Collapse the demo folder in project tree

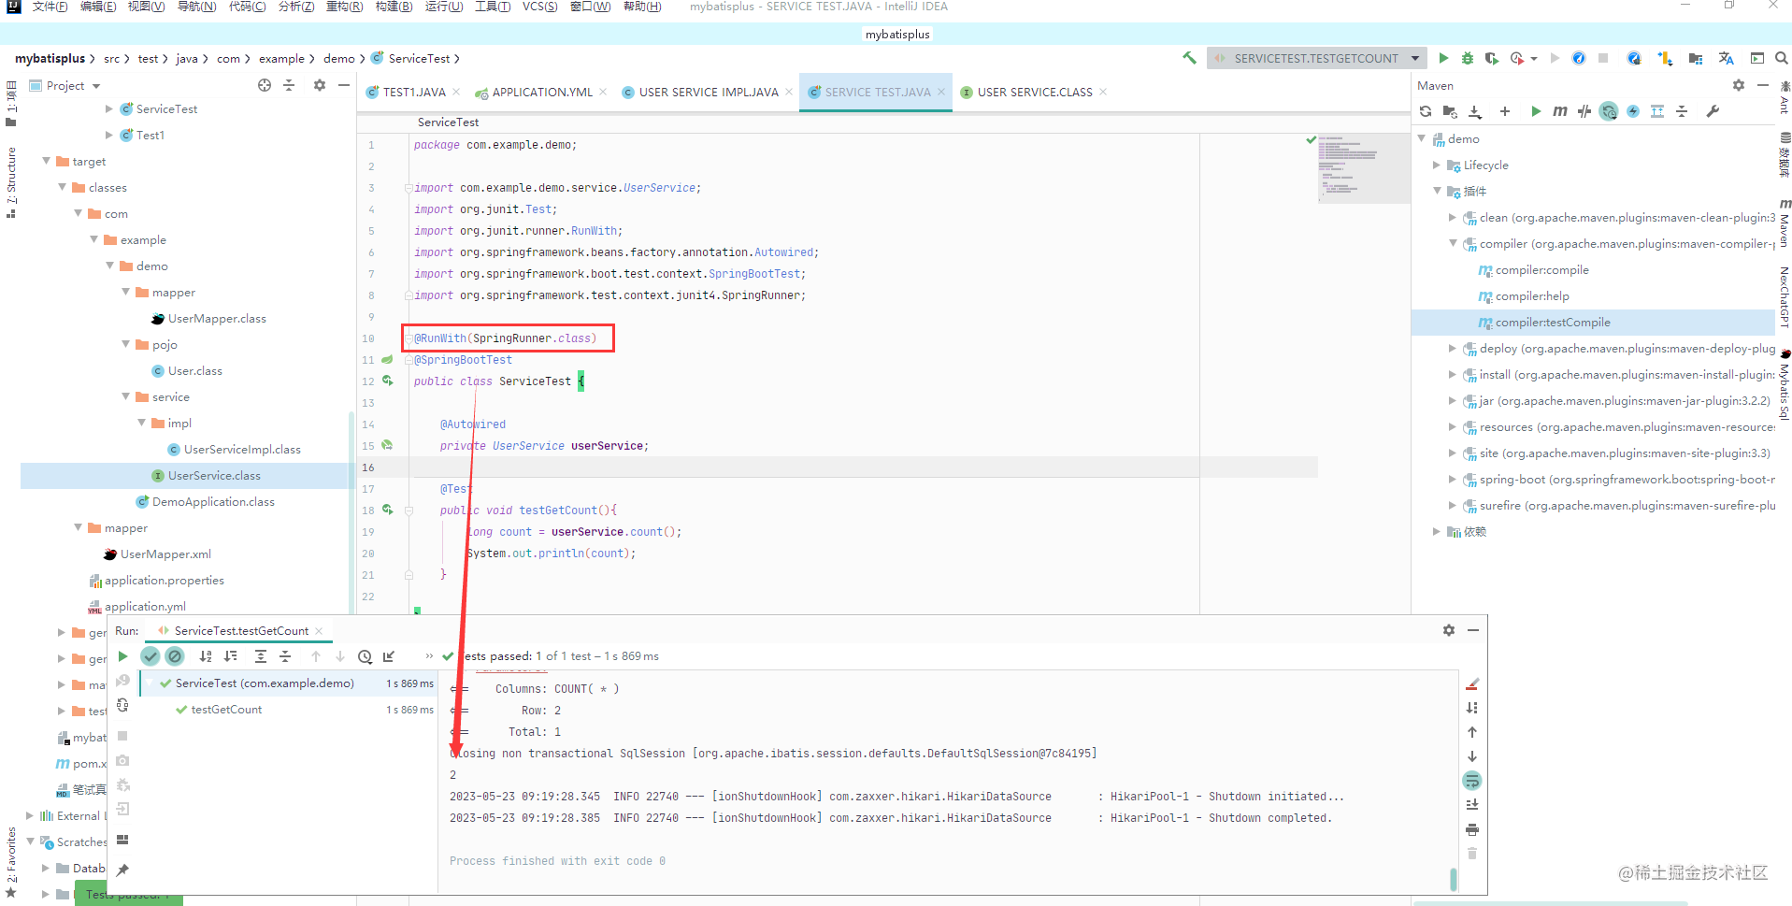tap(111, 266)
